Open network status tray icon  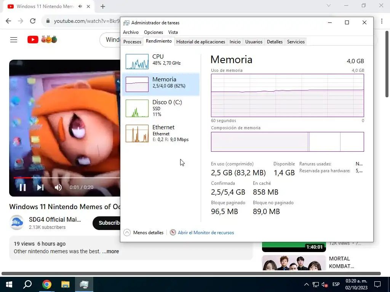(x=316, y=284)
